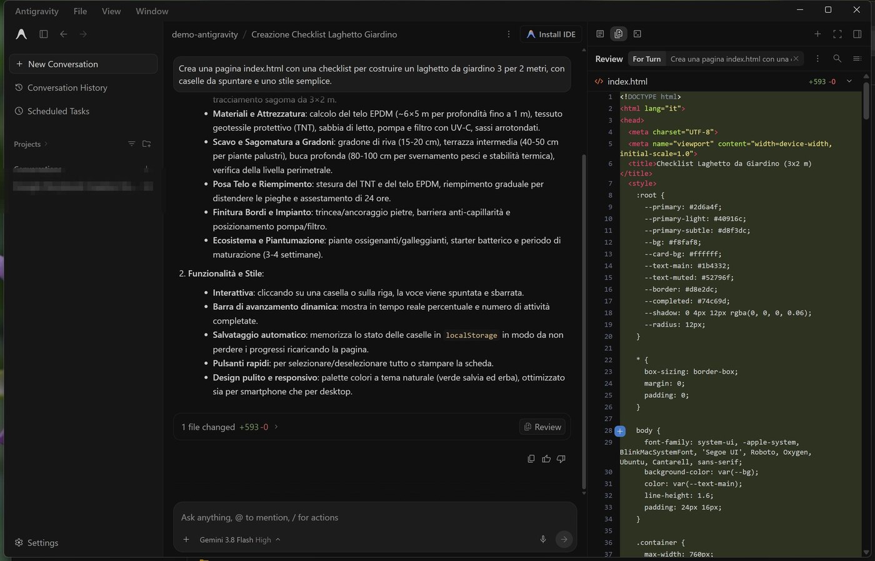
Task: Start voice input with the microphone icon
Action: tap(543, 539)
